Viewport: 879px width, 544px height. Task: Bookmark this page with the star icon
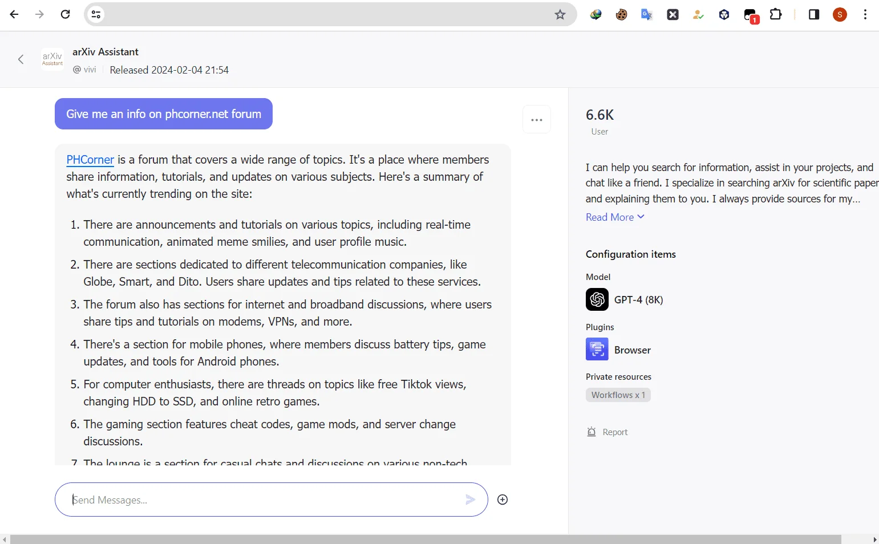point(560,14)
